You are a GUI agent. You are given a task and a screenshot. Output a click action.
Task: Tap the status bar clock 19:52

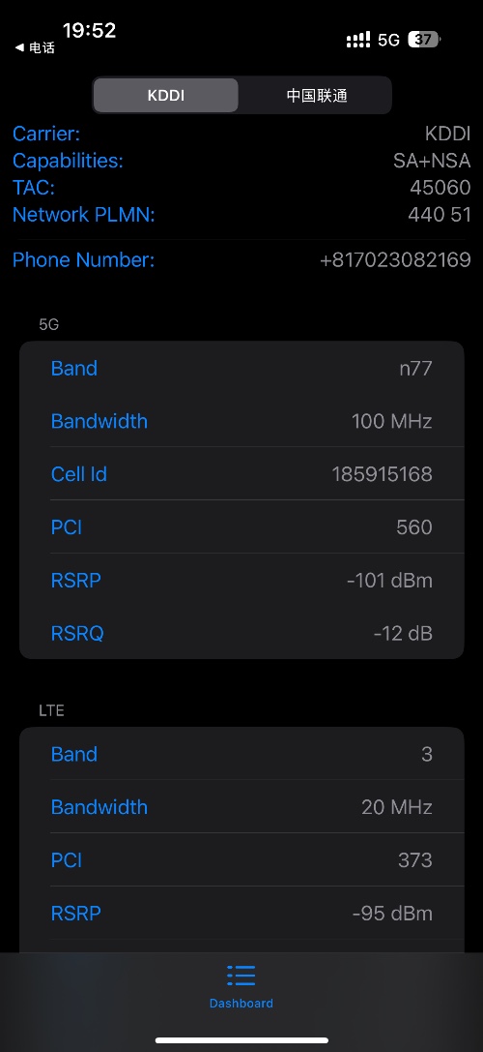[89, 30]
